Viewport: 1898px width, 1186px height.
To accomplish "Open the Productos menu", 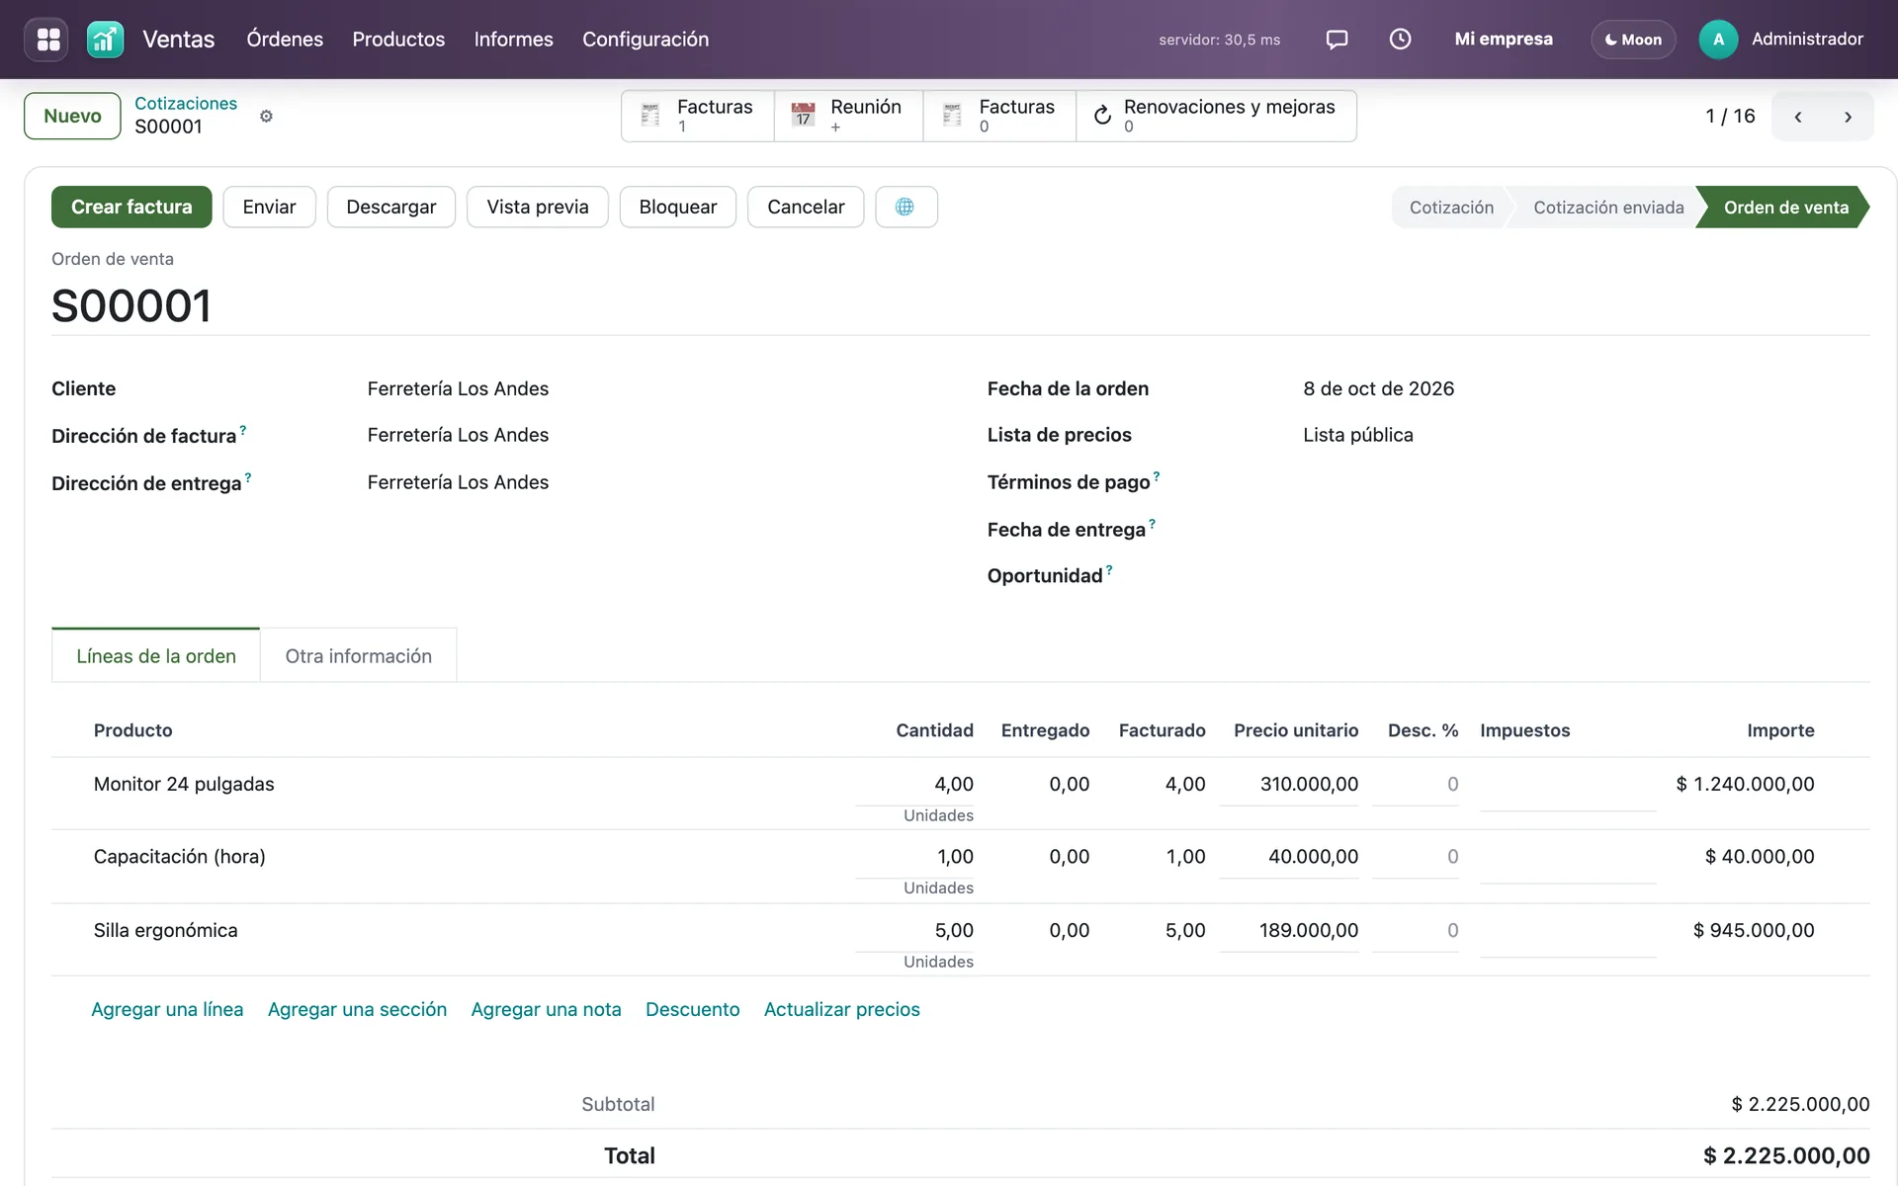I will point(398,40).
